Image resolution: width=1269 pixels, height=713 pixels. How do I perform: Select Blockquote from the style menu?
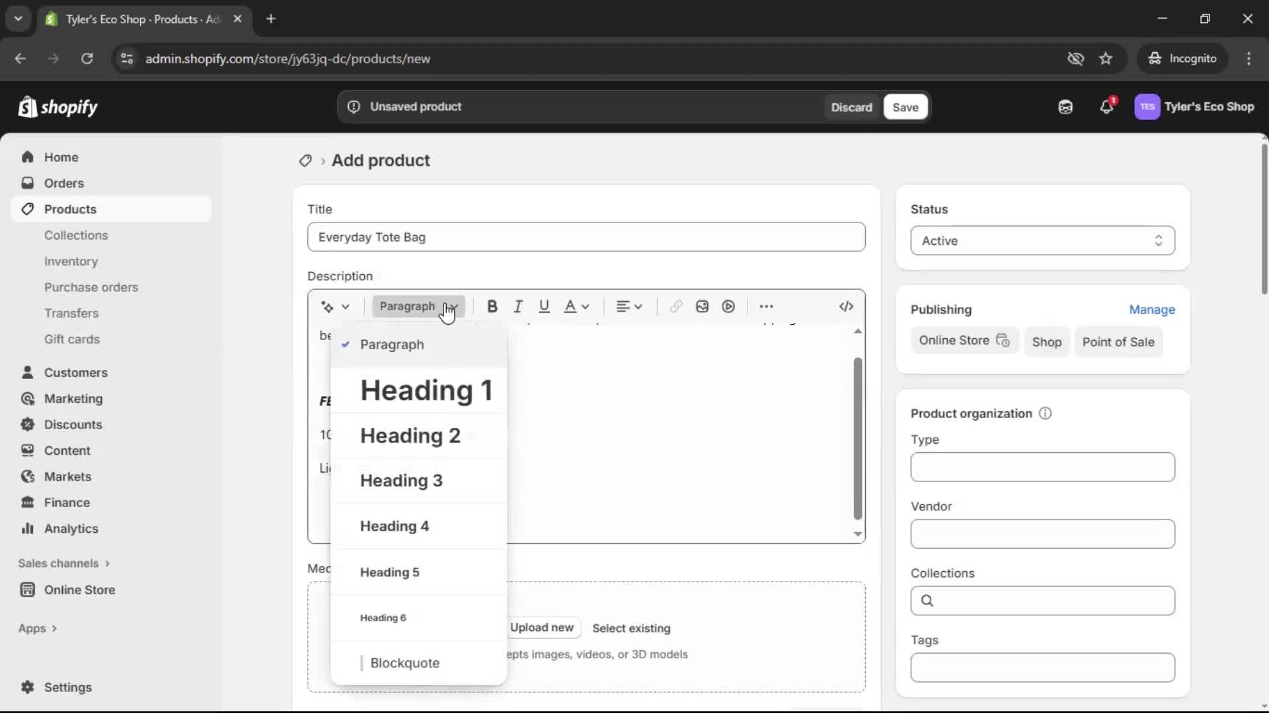coord(406,663)
